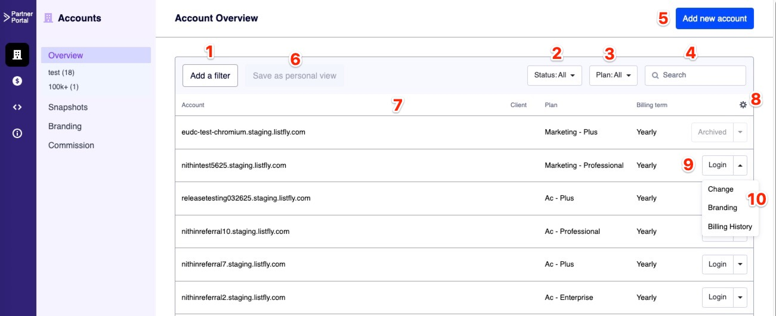Image resolution: width=776 pixels, height=316 pixels.
Task: Select Branding from the dropdown menu
Action: coord(722,208)
